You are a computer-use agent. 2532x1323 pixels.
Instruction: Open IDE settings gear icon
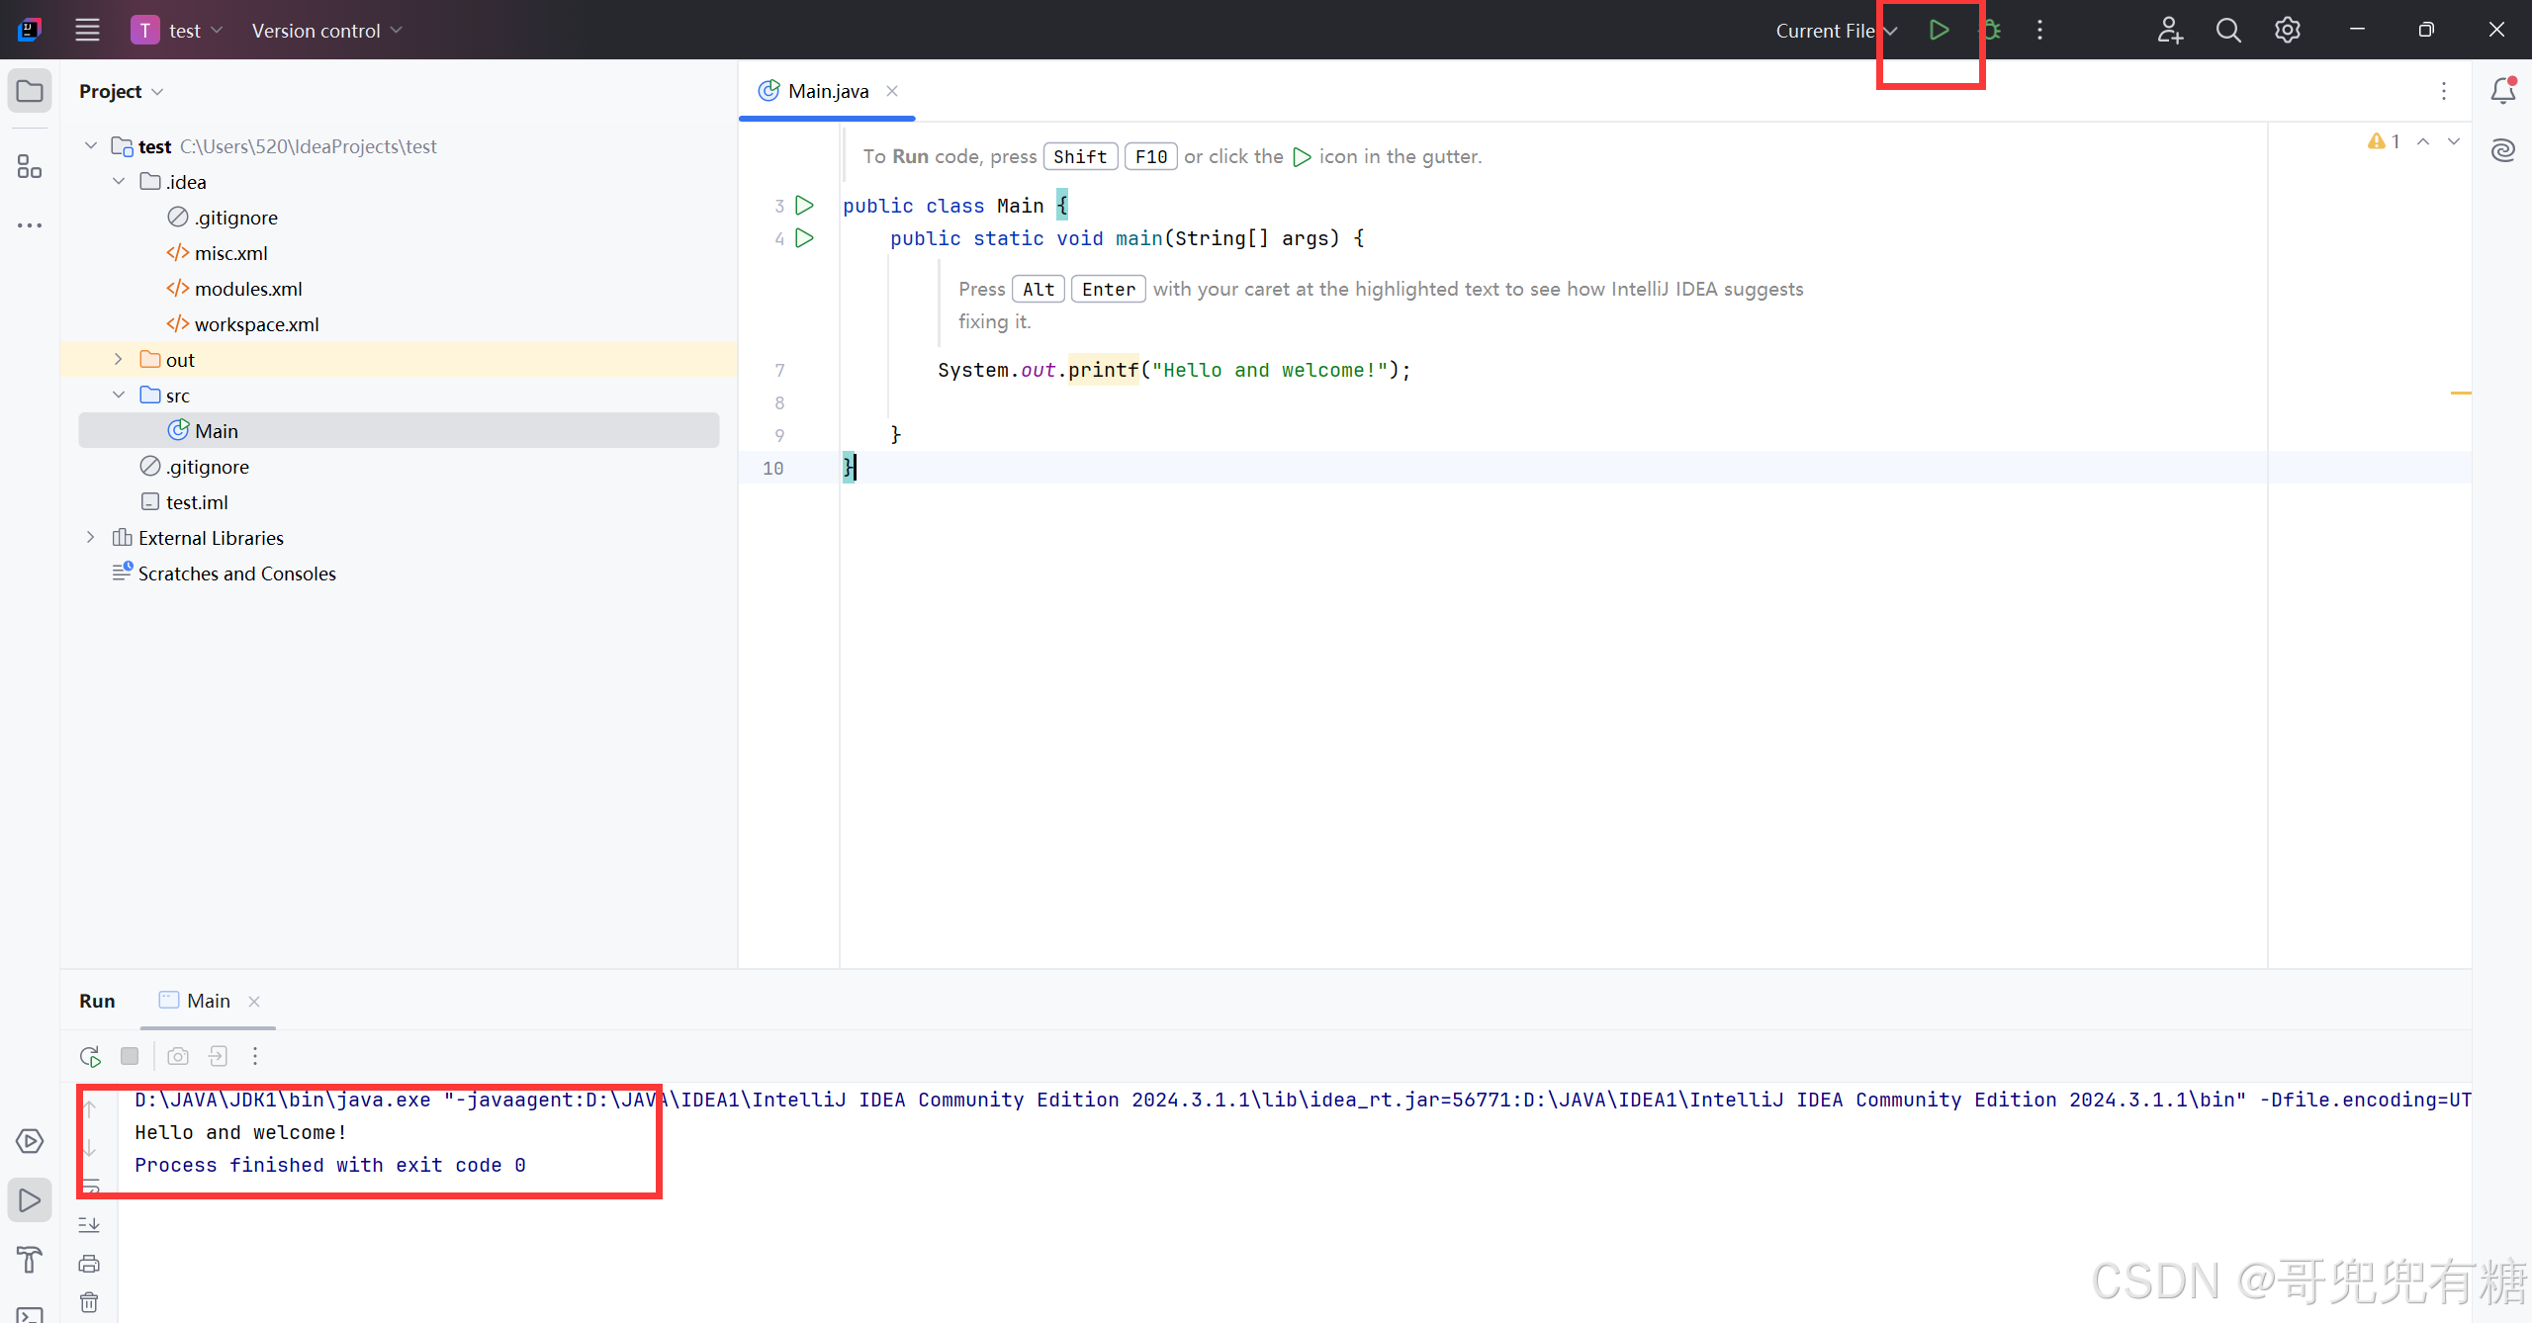click(x=2287, y=30)
